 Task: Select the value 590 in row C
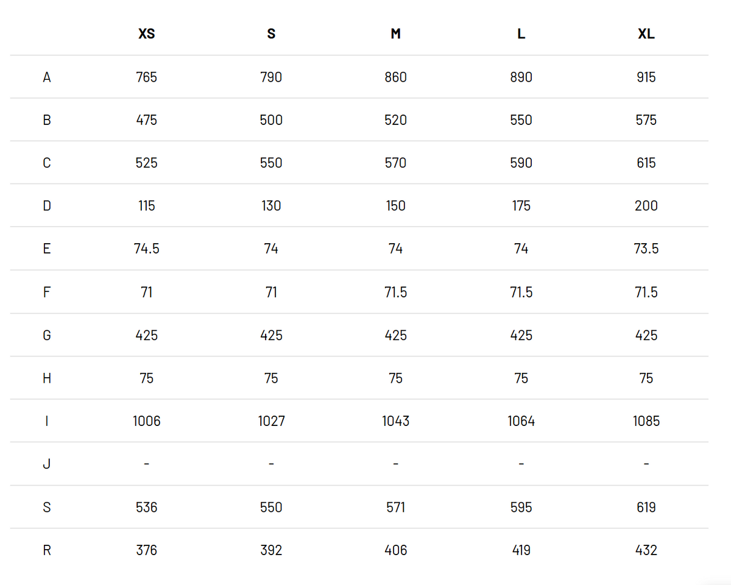(521, 163)
